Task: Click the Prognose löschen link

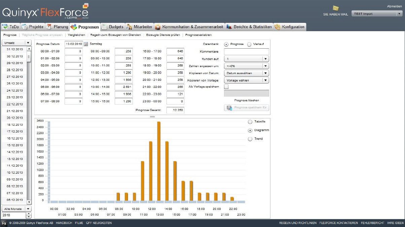Action: click(x=246, y=100)
